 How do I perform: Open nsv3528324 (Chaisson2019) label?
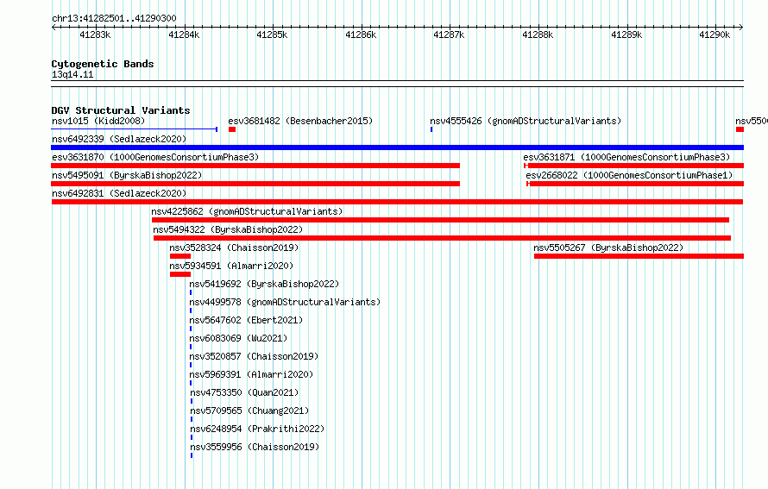[x=234, y=248]
